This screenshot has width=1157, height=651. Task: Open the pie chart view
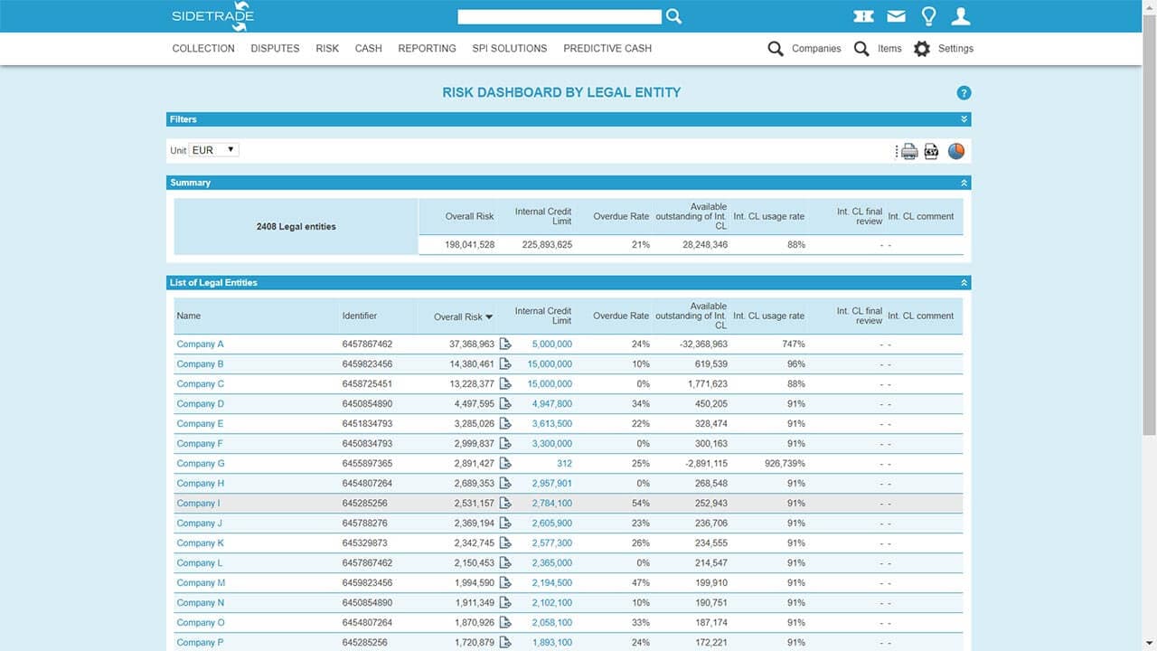pos(955,151)
